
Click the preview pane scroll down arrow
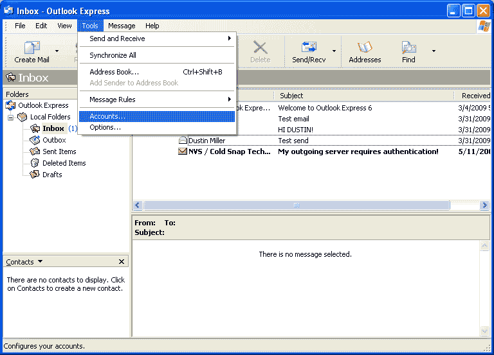(x=484, y=331)
